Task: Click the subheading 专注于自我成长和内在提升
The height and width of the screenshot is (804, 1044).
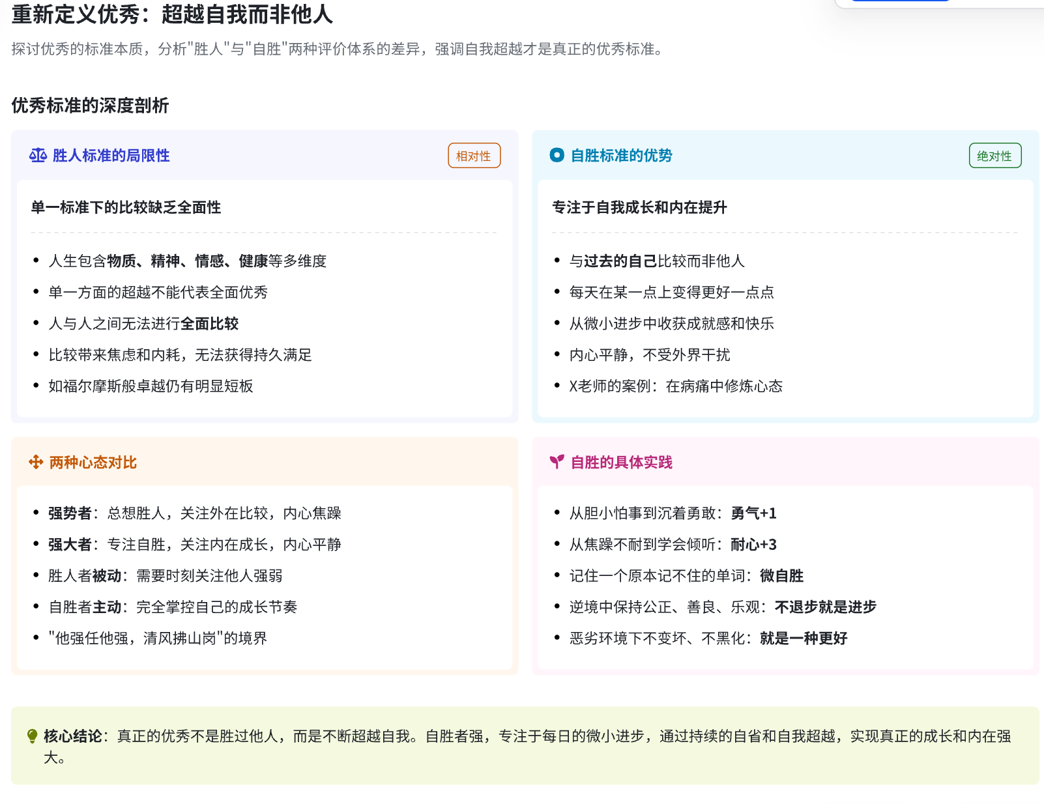Action: click(639, 207)
